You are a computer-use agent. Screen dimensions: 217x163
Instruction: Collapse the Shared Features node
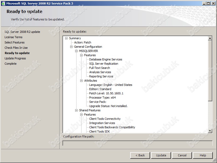[76, 110]
